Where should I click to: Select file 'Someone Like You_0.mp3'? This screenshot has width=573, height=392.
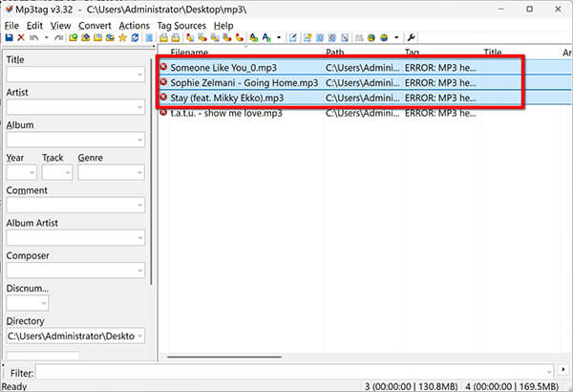223,68
